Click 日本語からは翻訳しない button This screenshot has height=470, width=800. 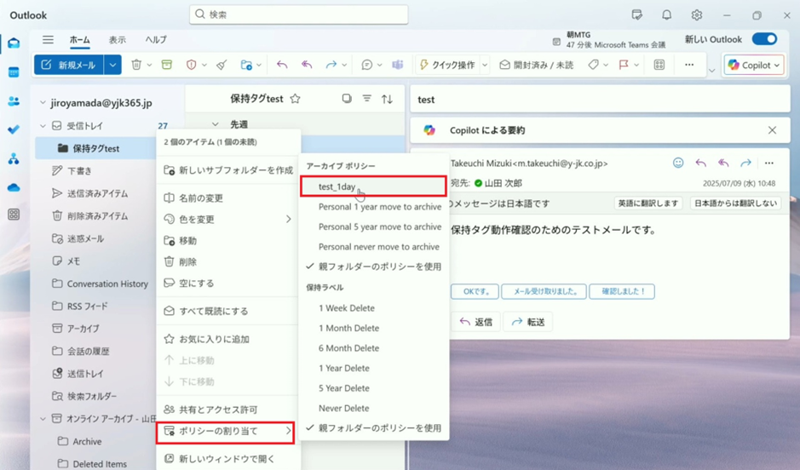tap(735, 203)
